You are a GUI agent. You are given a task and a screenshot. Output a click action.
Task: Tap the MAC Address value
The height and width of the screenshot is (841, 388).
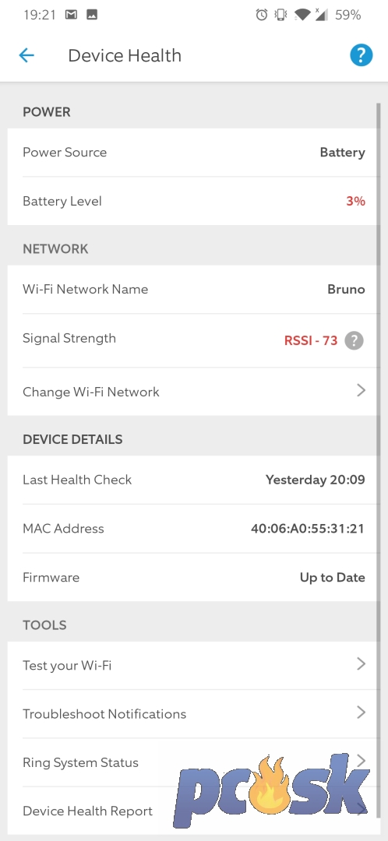pos(308,528)
